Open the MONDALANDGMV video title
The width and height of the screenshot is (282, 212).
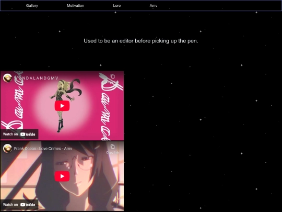pyautogui.click(x=37, y=78)
